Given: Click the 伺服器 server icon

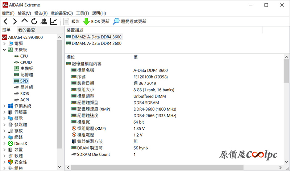Looking at the screenshot, I should pos(11,112).
